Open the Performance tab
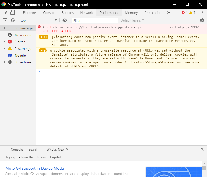207x177 pixels. [x=109, y=13]
